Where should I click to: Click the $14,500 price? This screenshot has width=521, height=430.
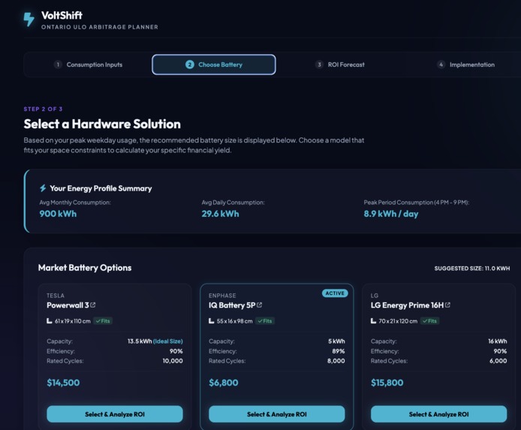(x=63, y=383)
